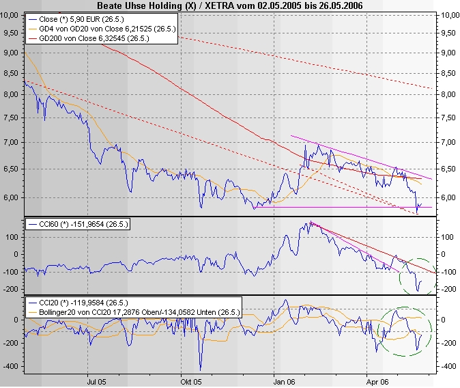Click the Apr 06 date axis label
This screenshot has width=460, height=388.
coord(377,382)
